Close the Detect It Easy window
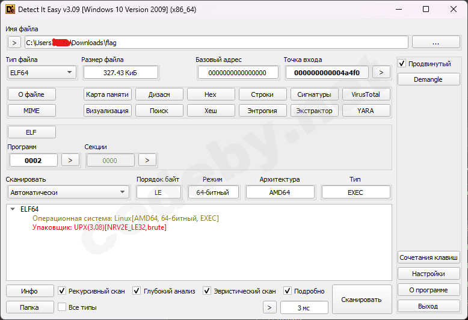 click(x=454, y=9)
